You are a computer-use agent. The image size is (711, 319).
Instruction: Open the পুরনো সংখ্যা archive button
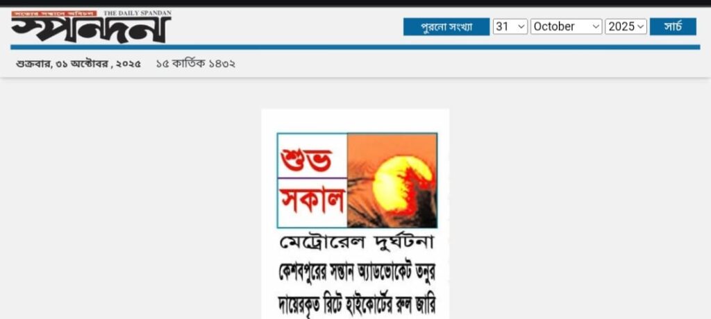click(x=446, y=27)
